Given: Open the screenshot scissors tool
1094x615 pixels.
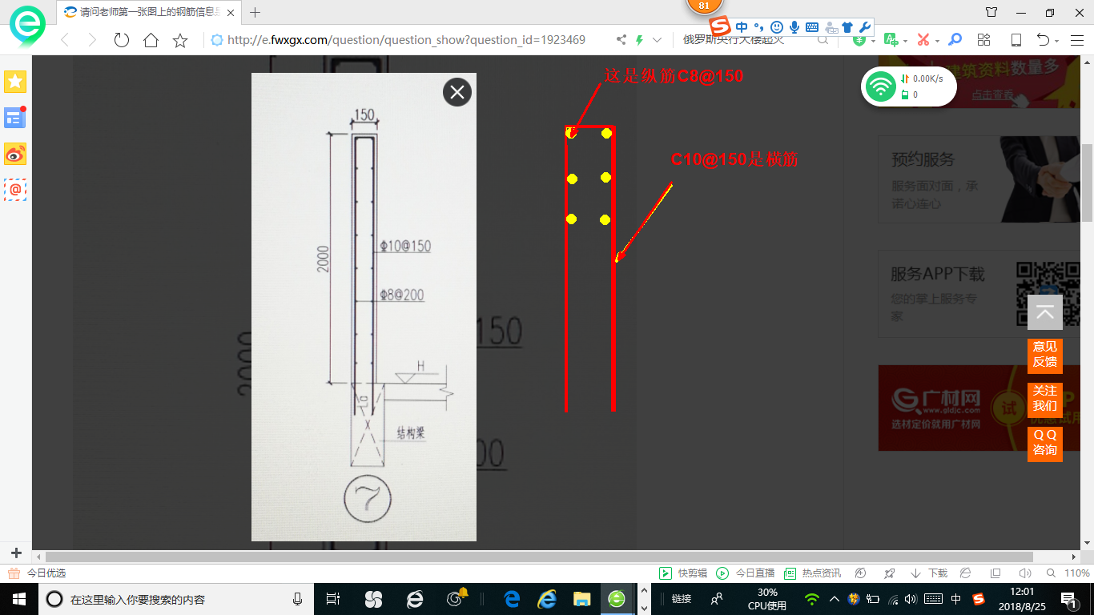Looking at the screenshot, I should 923,40.
